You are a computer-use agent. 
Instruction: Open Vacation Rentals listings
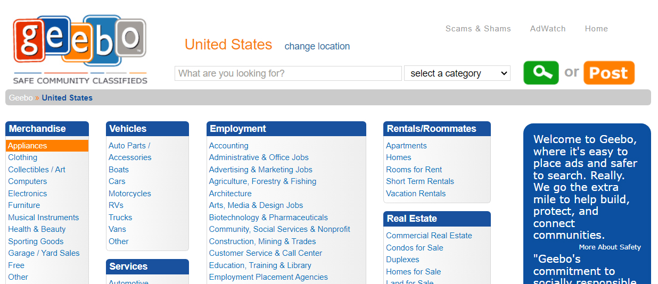(x=416, y=194)
